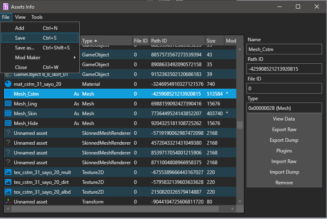Click the Export Raw button

click(284, 130)
